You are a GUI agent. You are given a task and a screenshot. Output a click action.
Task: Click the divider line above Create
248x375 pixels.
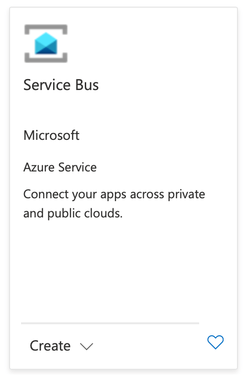pos(110,323)
